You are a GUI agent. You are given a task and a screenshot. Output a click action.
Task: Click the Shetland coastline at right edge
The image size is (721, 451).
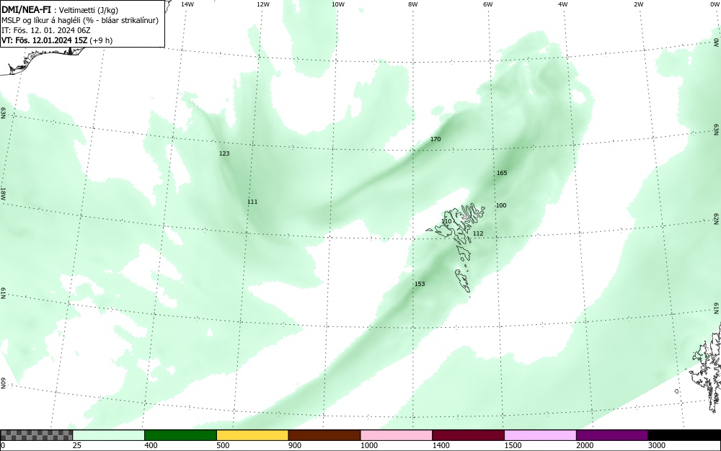click(707, 367)
